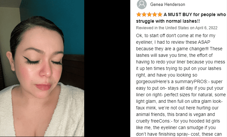Click the first orange rating star
This screenshot has width=227, height=137.
coord(139,14)
